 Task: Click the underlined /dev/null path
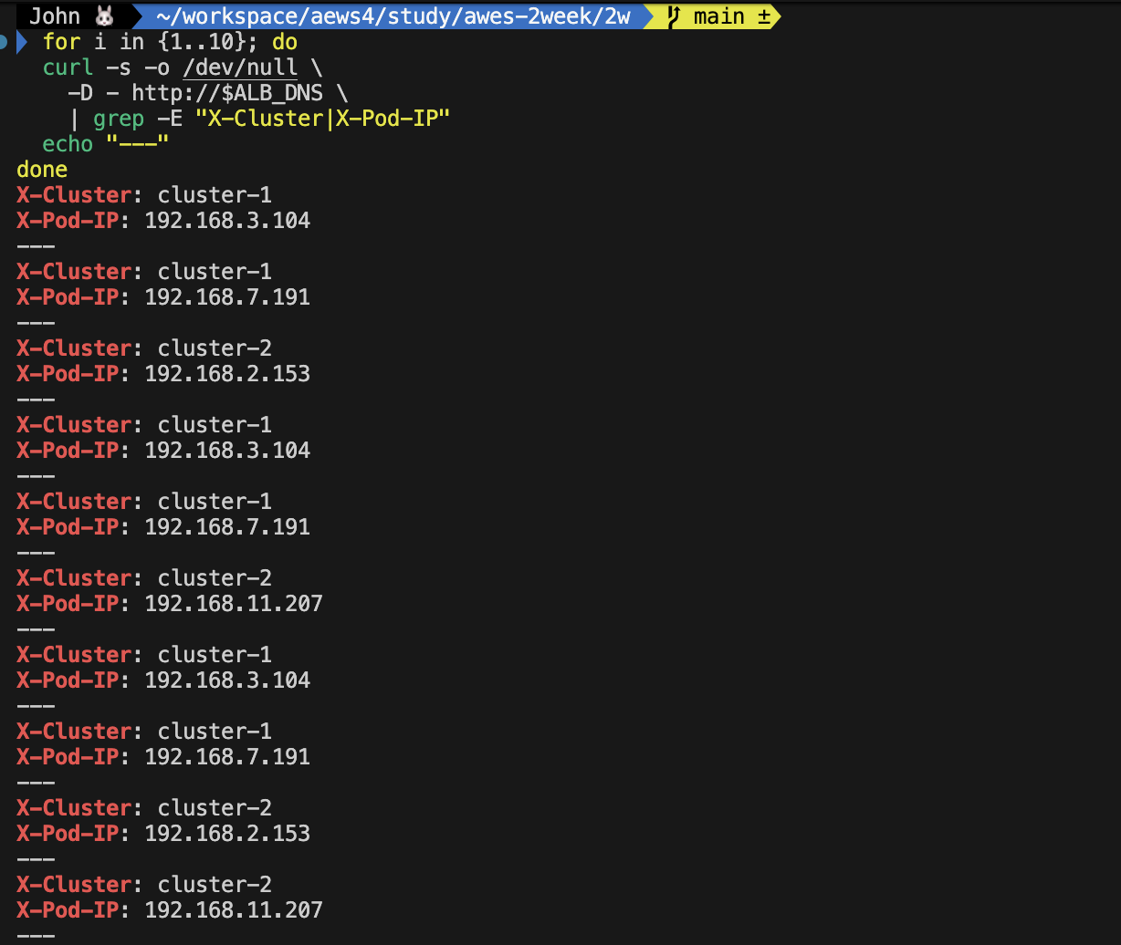pyautogui.click(x=240, y=67)
